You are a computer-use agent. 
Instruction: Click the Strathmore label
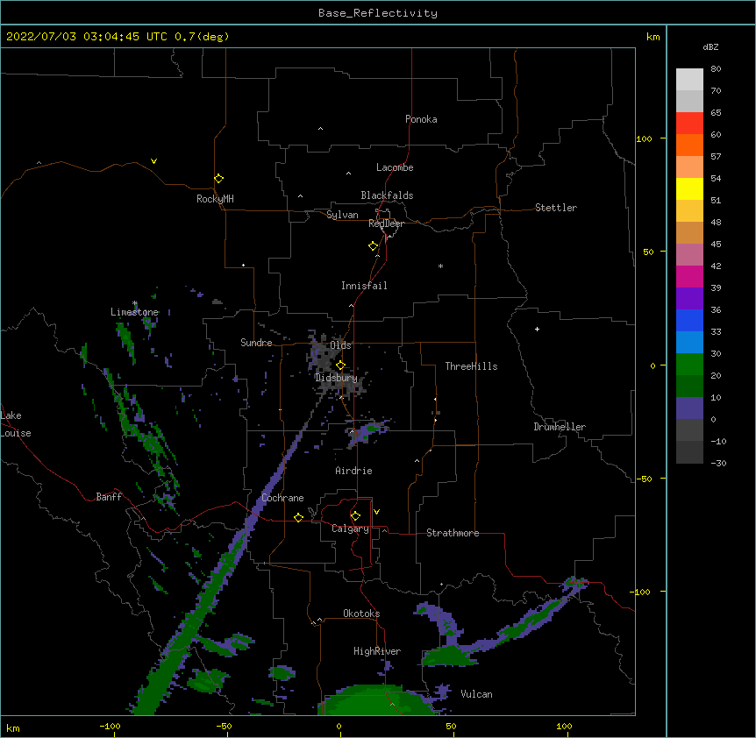(453, 533)
